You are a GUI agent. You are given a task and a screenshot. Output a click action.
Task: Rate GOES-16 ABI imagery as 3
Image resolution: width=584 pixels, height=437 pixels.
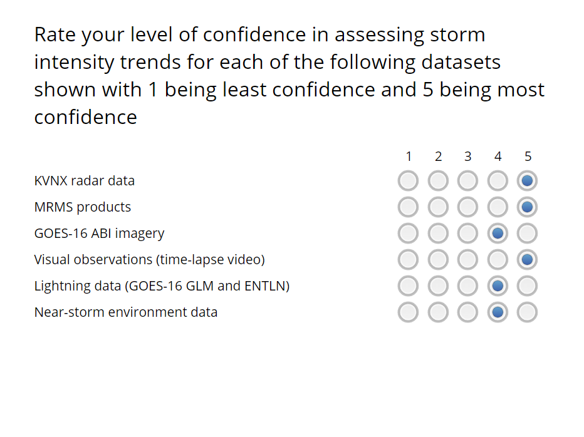click(468, 234)
